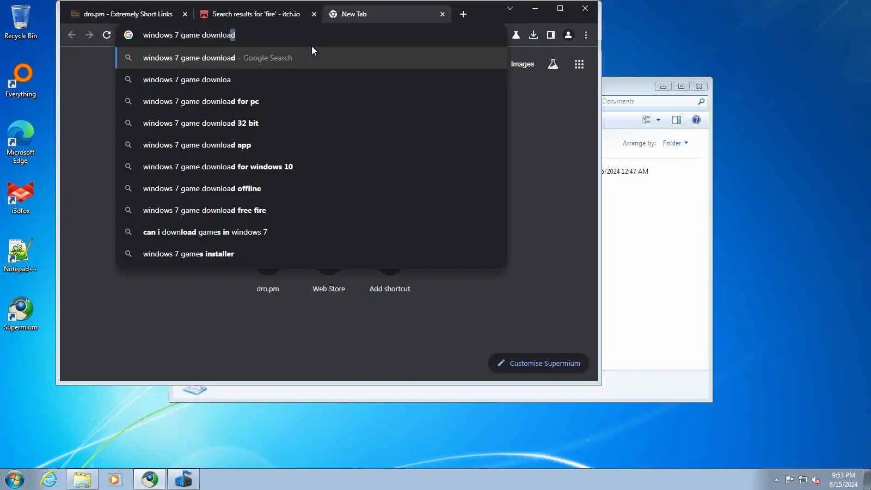Pick suggestion 'windows 7 game download offline'
This screenshot has width=871, height=490.
tap(311, 188)
